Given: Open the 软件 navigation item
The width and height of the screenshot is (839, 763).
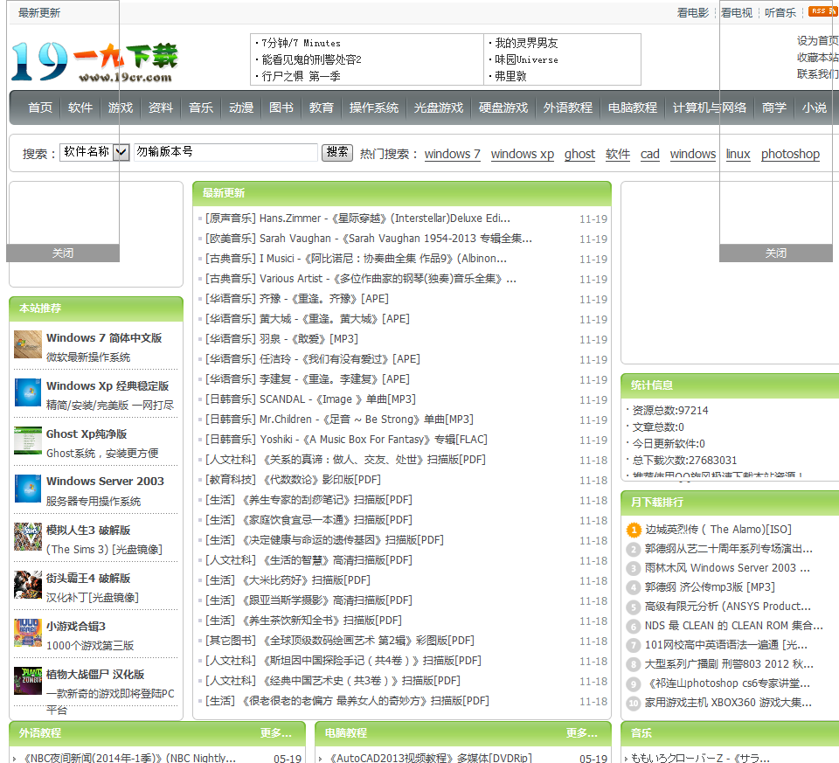Looking at the screenshot, I should pos(80,108).
